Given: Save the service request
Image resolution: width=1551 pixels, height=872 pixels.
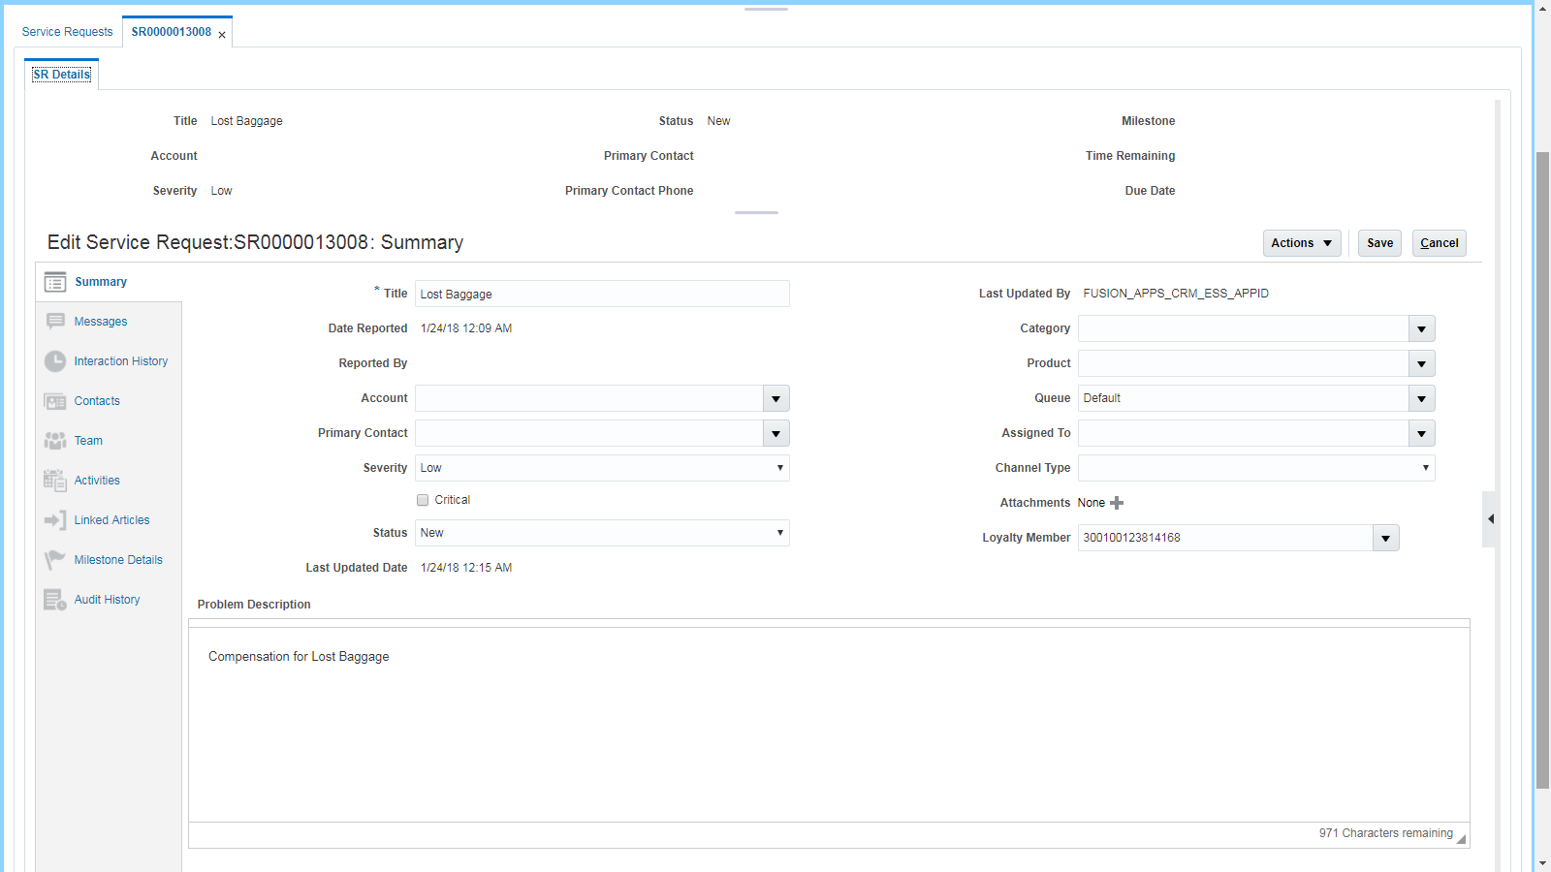Looking at the screenshot, I should (x=1378, y=243).
